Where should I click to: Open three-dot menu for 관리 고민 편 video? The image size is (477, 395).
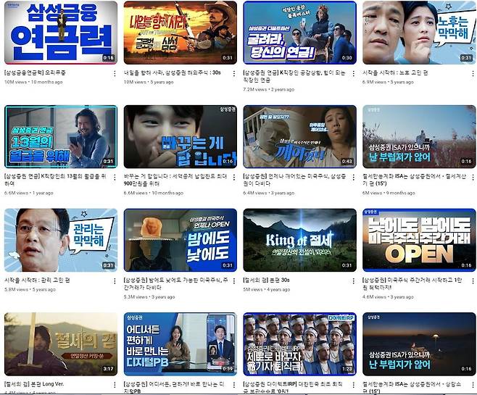[x=115, y=281]
